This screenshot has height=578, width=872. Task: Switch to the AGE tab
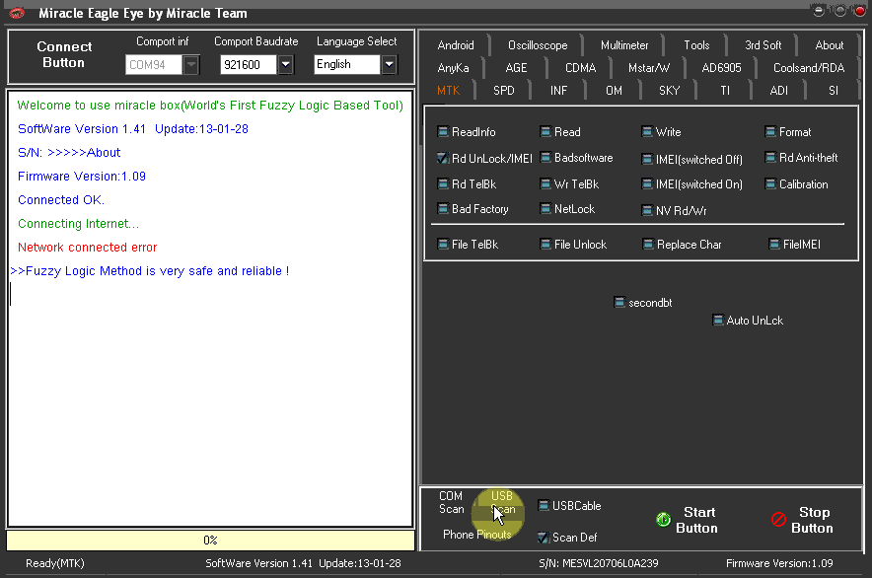point(516,68)
